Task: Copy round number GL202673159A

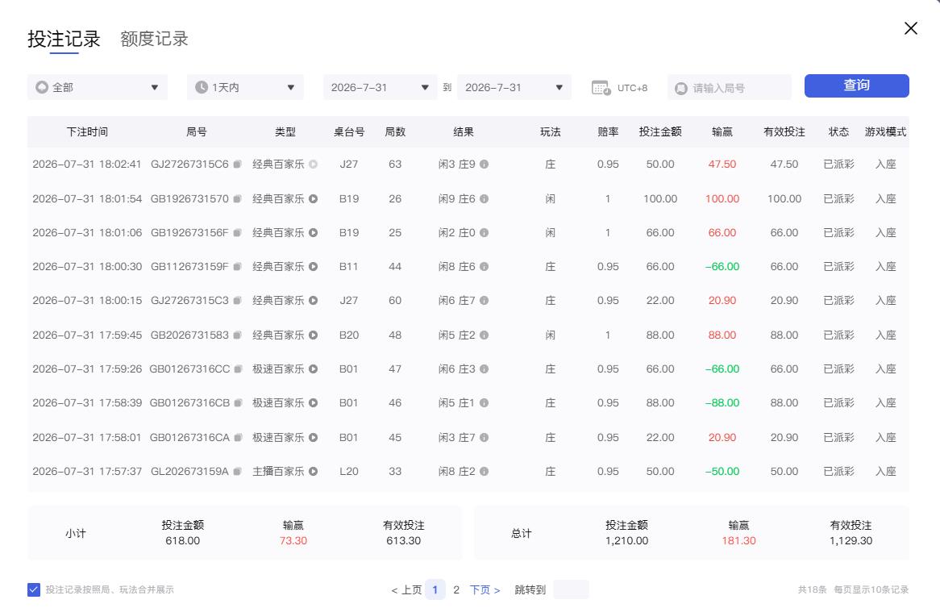Action: pos(237,472)
